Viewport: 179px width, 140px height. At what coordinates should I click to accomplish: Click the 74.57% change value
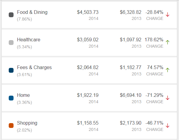click(155, 67)
